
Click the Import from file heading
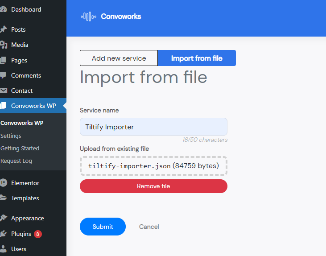(x=144, y=78)
